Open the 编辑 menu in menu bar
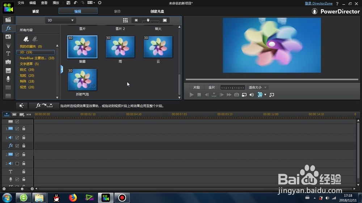 (x=33, y=3)
